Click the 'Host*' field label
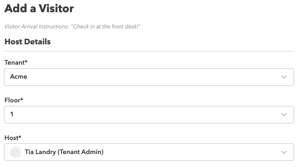298x167 pixels. (x=13, y=138)
